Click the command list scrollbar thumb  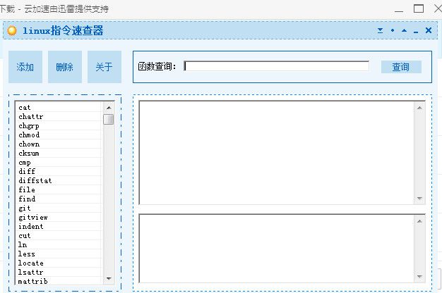point(109,119)
